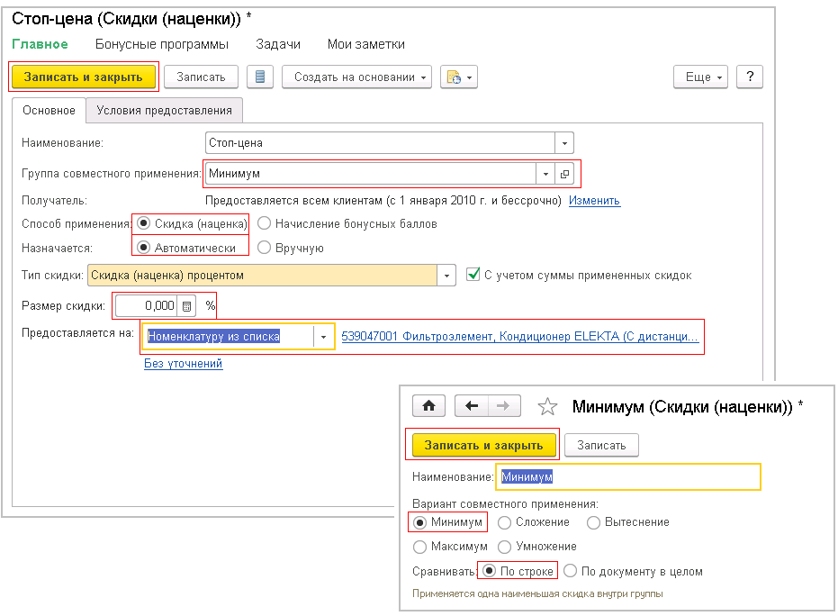Open Создать на основании dropdown
The image size is (838, 616).
356,77
